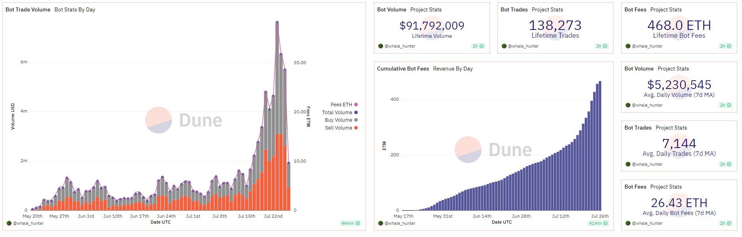742x237 pixels.
Task: Click the $91,792,009 Lifetime Volume counter
Action: 432,26
